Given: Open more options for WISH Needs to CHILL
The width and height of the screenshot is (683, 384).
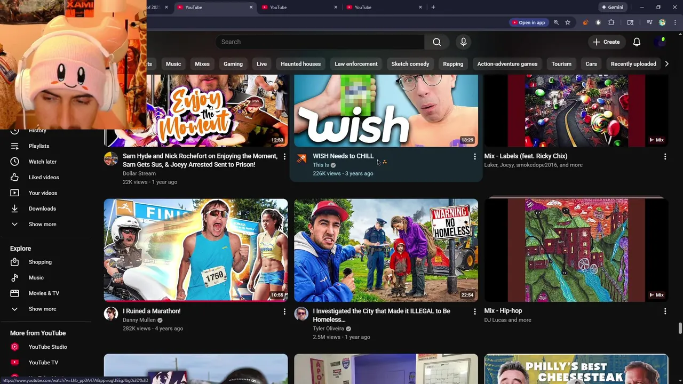Looking at the screenshot, I should (475, 157).
